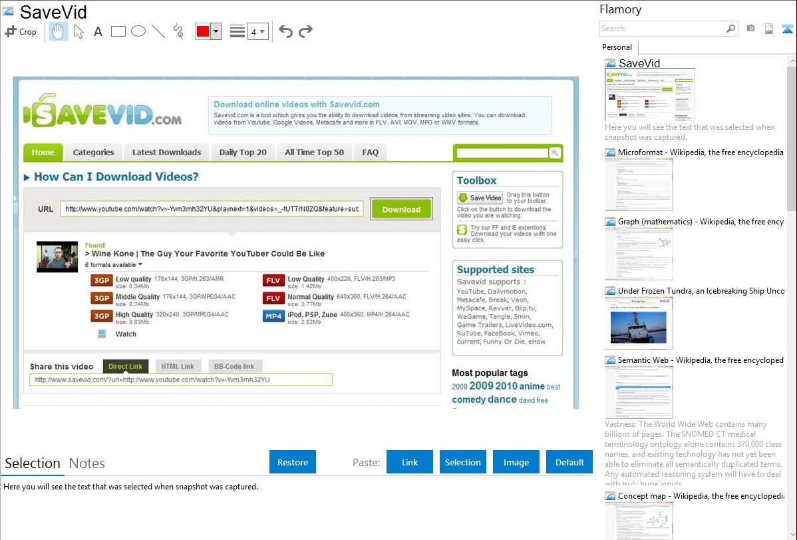Open the FAQ tab
Viewport: 797px width, 540px height.
pyautogui.click(x=370, y=152)
